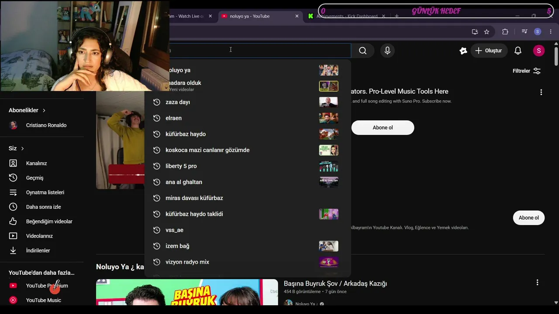This screenshot has width=559, height=314.
Task: Select the suggestion 'izem bağ'
Action: [x=248, y=246]
